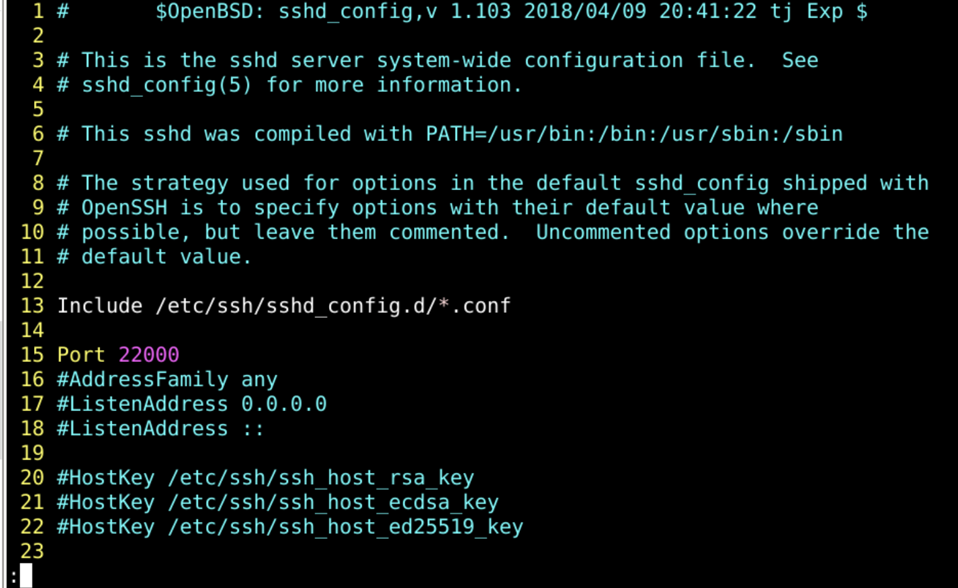
Task: Click line number 15 in the gutter
Action: [x=32, y=354]
